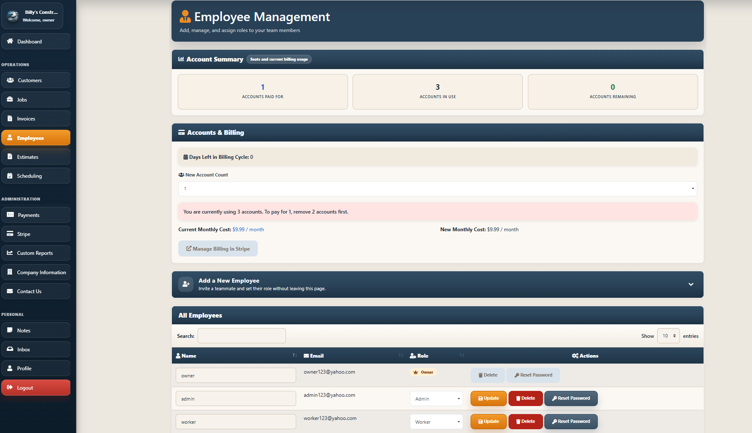Click the Estimates document icon
This screenshot has height=433, width=752.
point(10,157)
